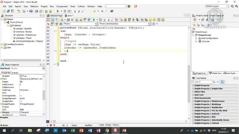Image resolution: width=239 pixels, height=134 pixels.
Task: Open Excel from the Windows taskbar
Action: click(x=73, y=131)
